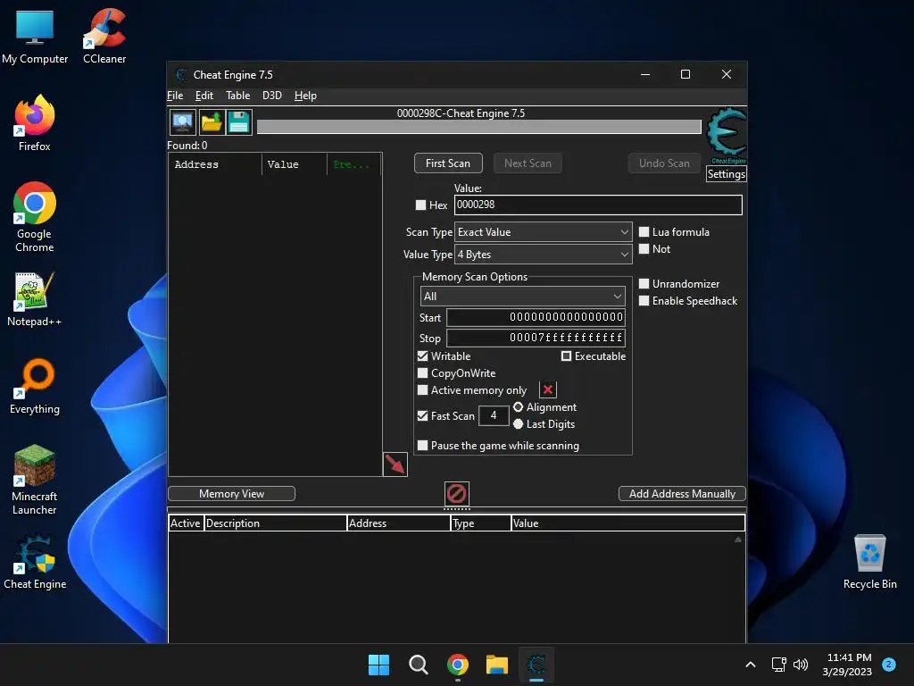Screen dimensions: 914x686
Task: Open the Cheat Engine desktop shortcut
Action: (35, 561)
